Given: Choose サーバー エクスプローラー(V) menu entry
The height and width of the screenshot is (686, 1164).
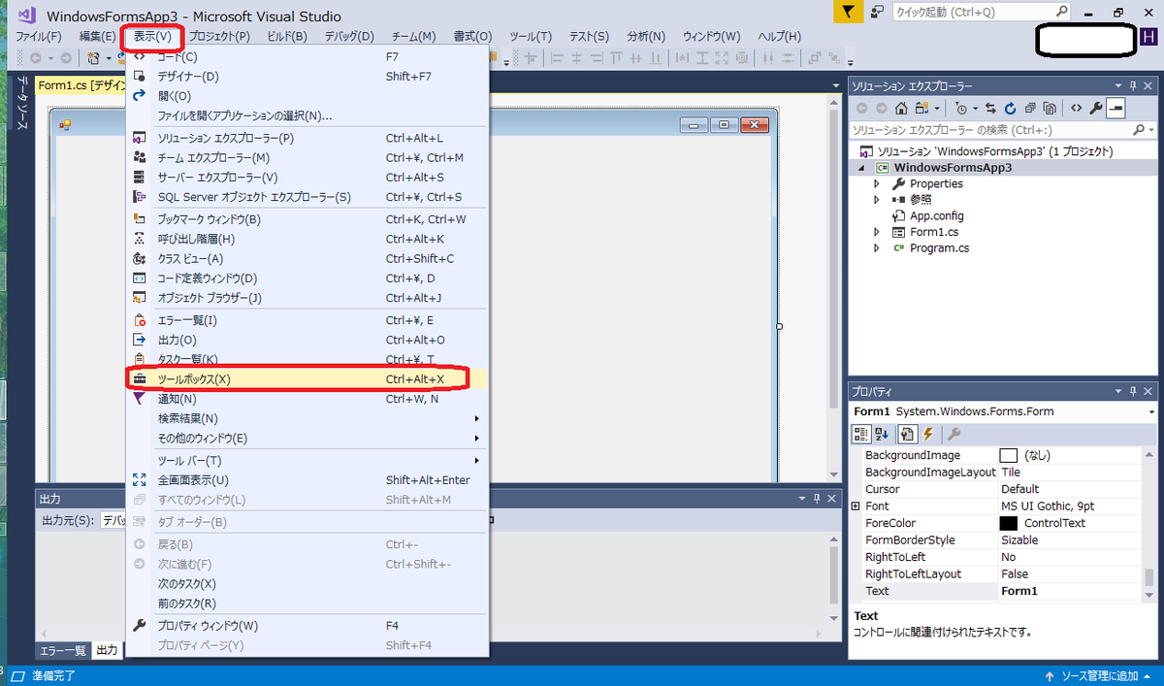Looking at the screenshot, I should pos(307,177).
